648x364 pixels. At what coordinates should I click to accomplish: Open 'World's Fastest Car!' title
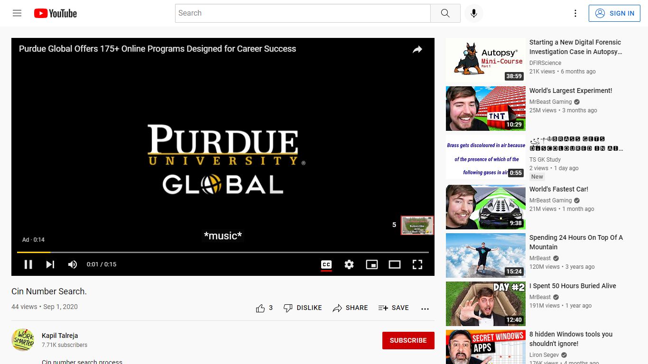click(559, 189)
